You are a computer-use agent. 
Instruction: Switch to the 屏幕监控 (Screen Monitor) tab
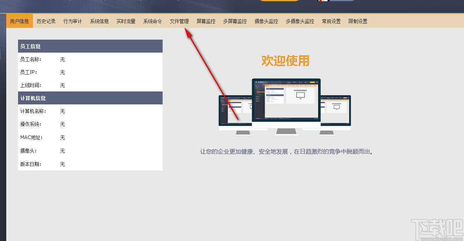(206, 21)
